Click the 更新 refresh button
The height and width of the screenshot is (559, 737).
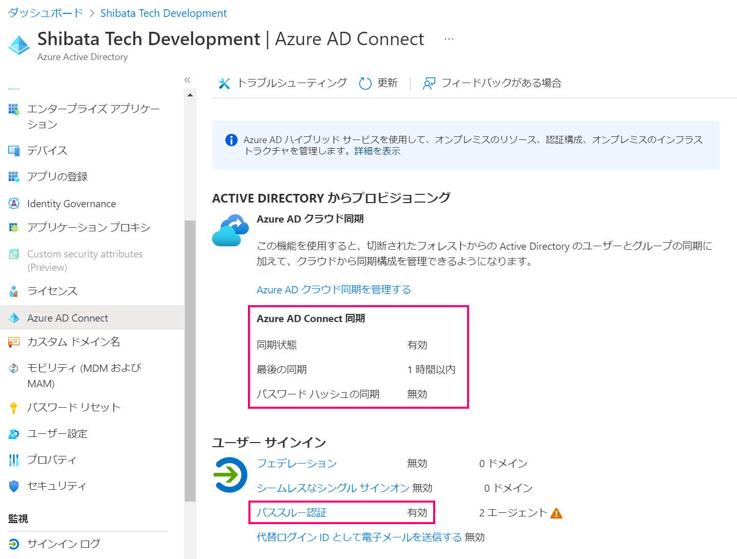click(x=378, y=83)
